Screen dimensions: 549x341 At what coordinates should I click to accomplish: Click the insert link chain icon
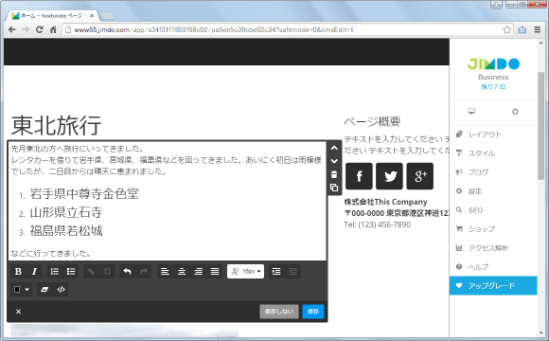(x=91, y=272)
